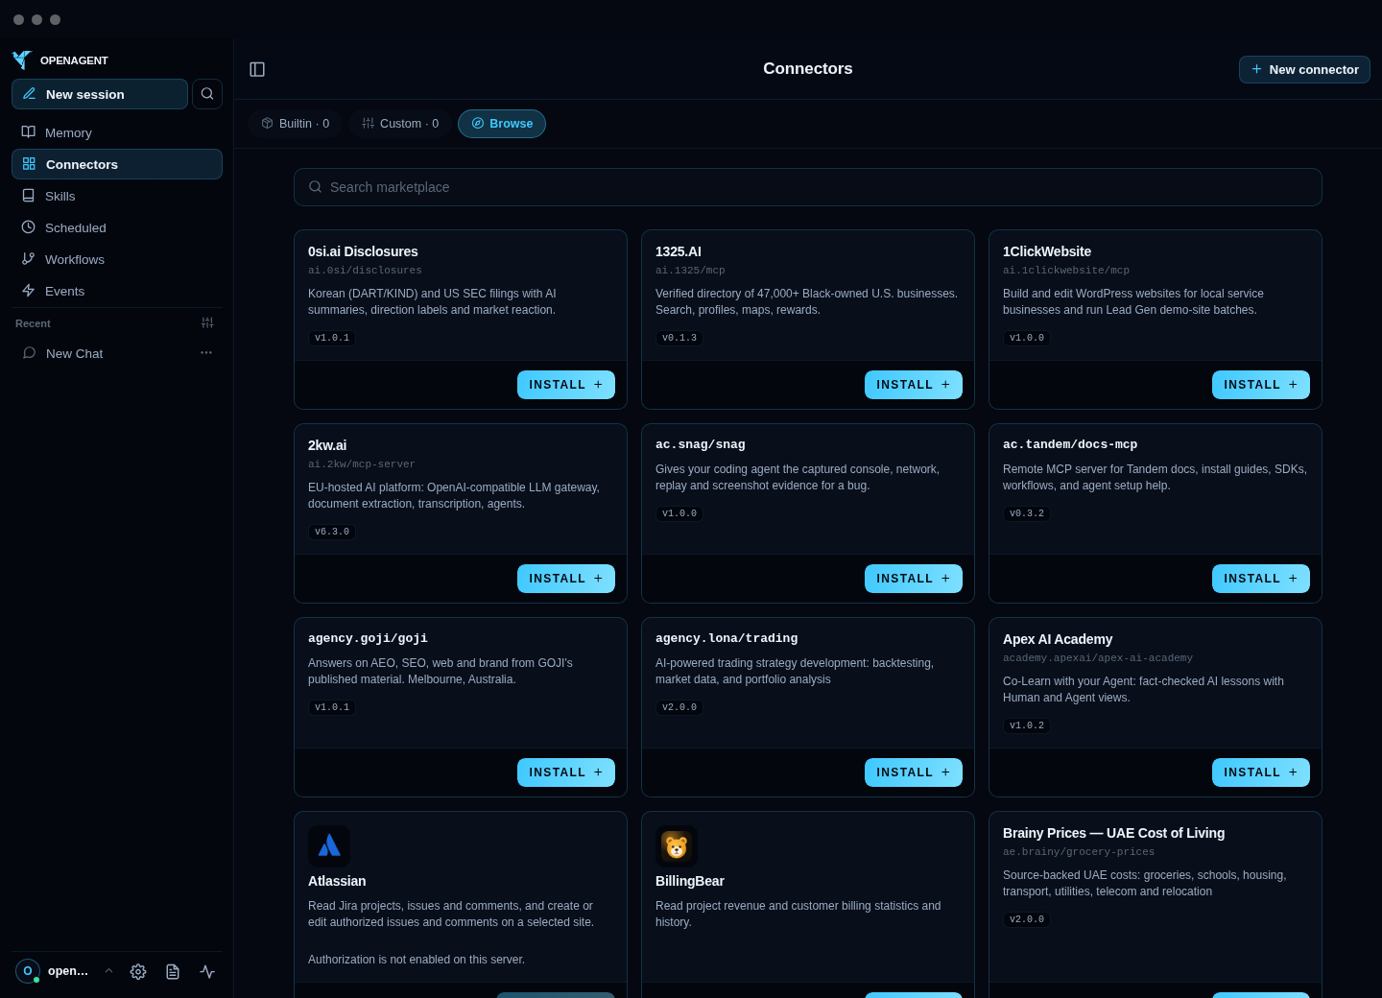Click the Atlassian logo icon
This screenshot has width=1382, height=998.
pos(329,846)
